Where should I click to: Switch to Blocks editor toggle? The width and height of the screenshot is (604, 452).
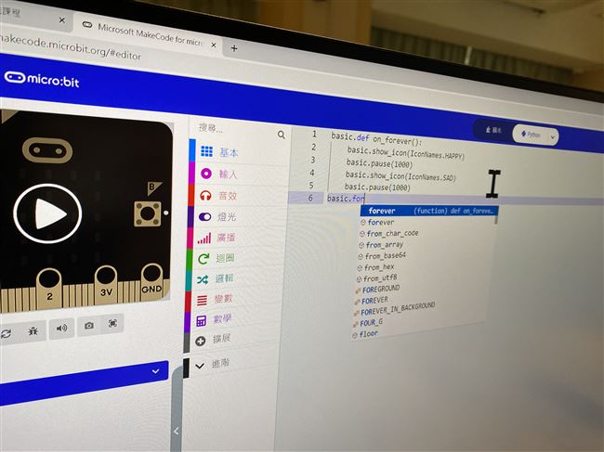pyautogui.click(x=493, y=130)
